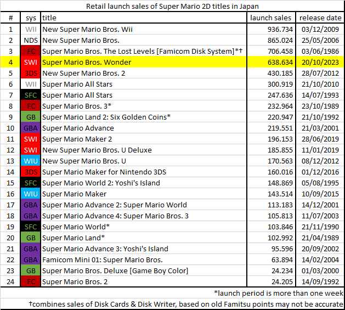Viewport: 345px width, 310px height.
Task: Select sales value 706.458
Action: click(x=280, y=51)
